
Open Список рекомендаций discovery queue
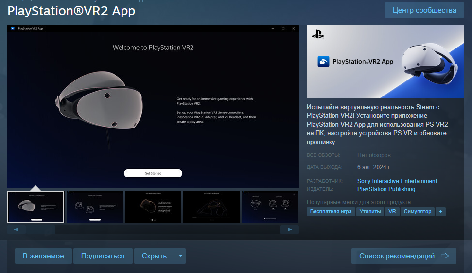coord(403,256)
